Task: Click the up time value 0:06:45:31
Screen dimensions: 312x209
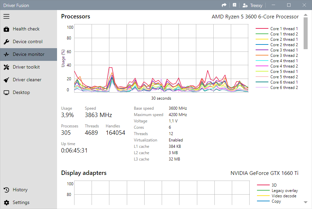Action: 74,150
